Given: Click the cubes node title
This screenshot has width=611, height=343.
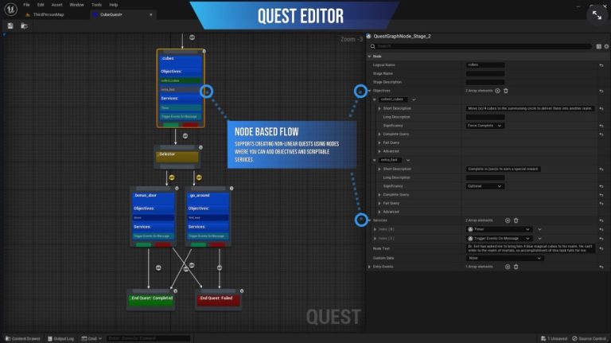Looking at the screenshot, I should coord(169,58).
